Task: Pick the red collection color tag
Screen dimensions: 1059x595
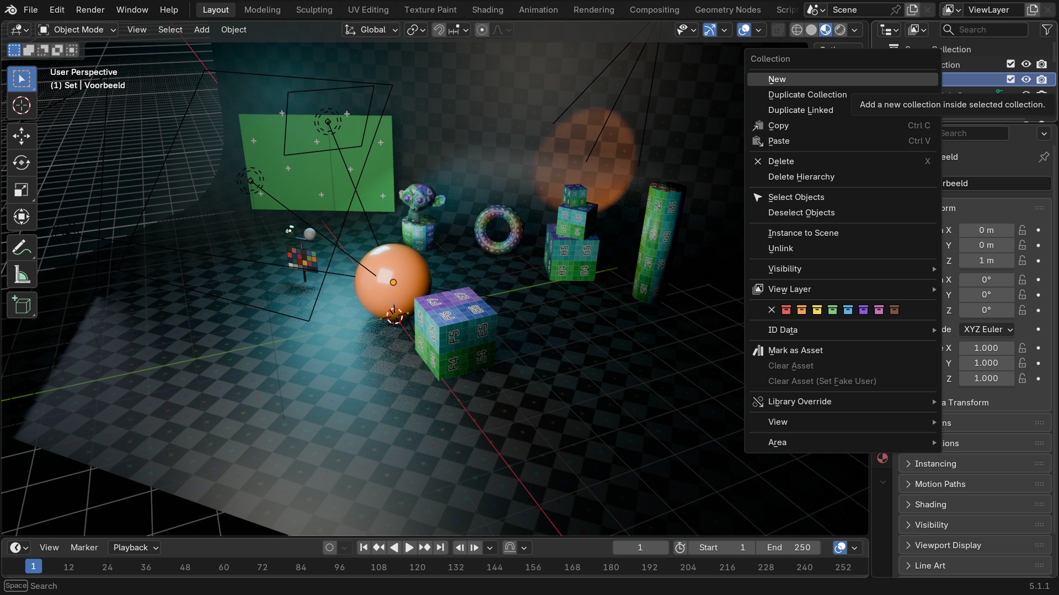Action: [x=786, y=310]
